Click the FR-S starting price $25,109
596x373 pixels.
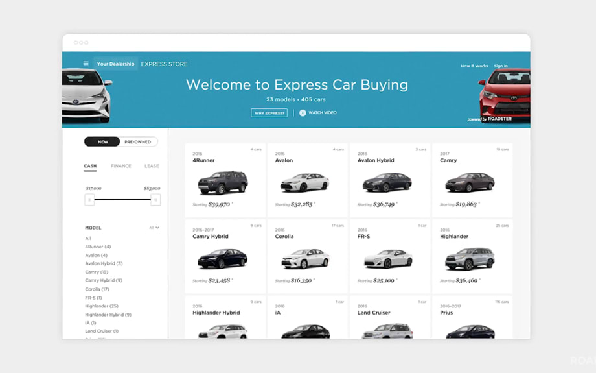(x=384, y=280)
